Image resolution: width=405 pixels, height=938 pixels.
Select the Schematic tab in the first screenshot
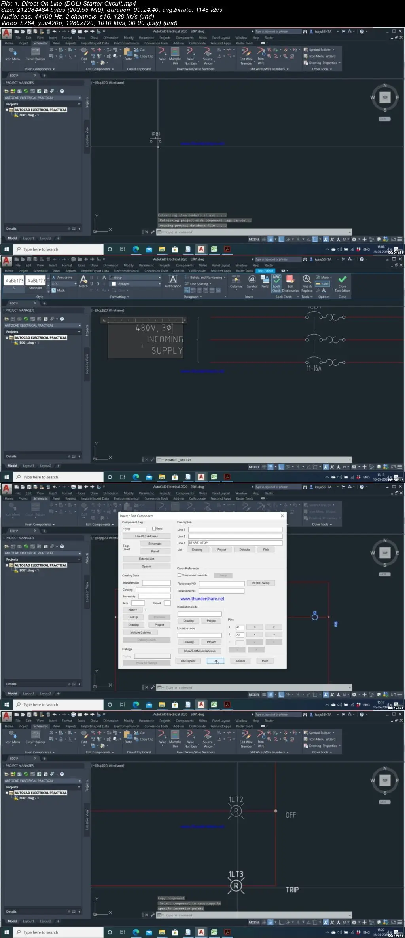coord(40,43)
